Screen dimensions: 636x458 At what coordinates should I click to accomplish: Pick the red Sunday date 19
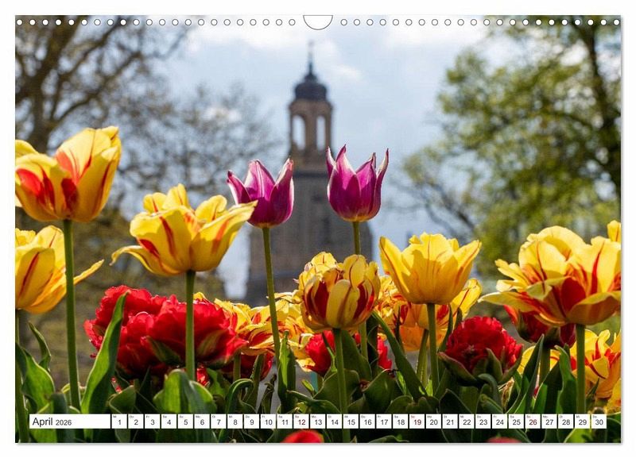pos(417,421)
